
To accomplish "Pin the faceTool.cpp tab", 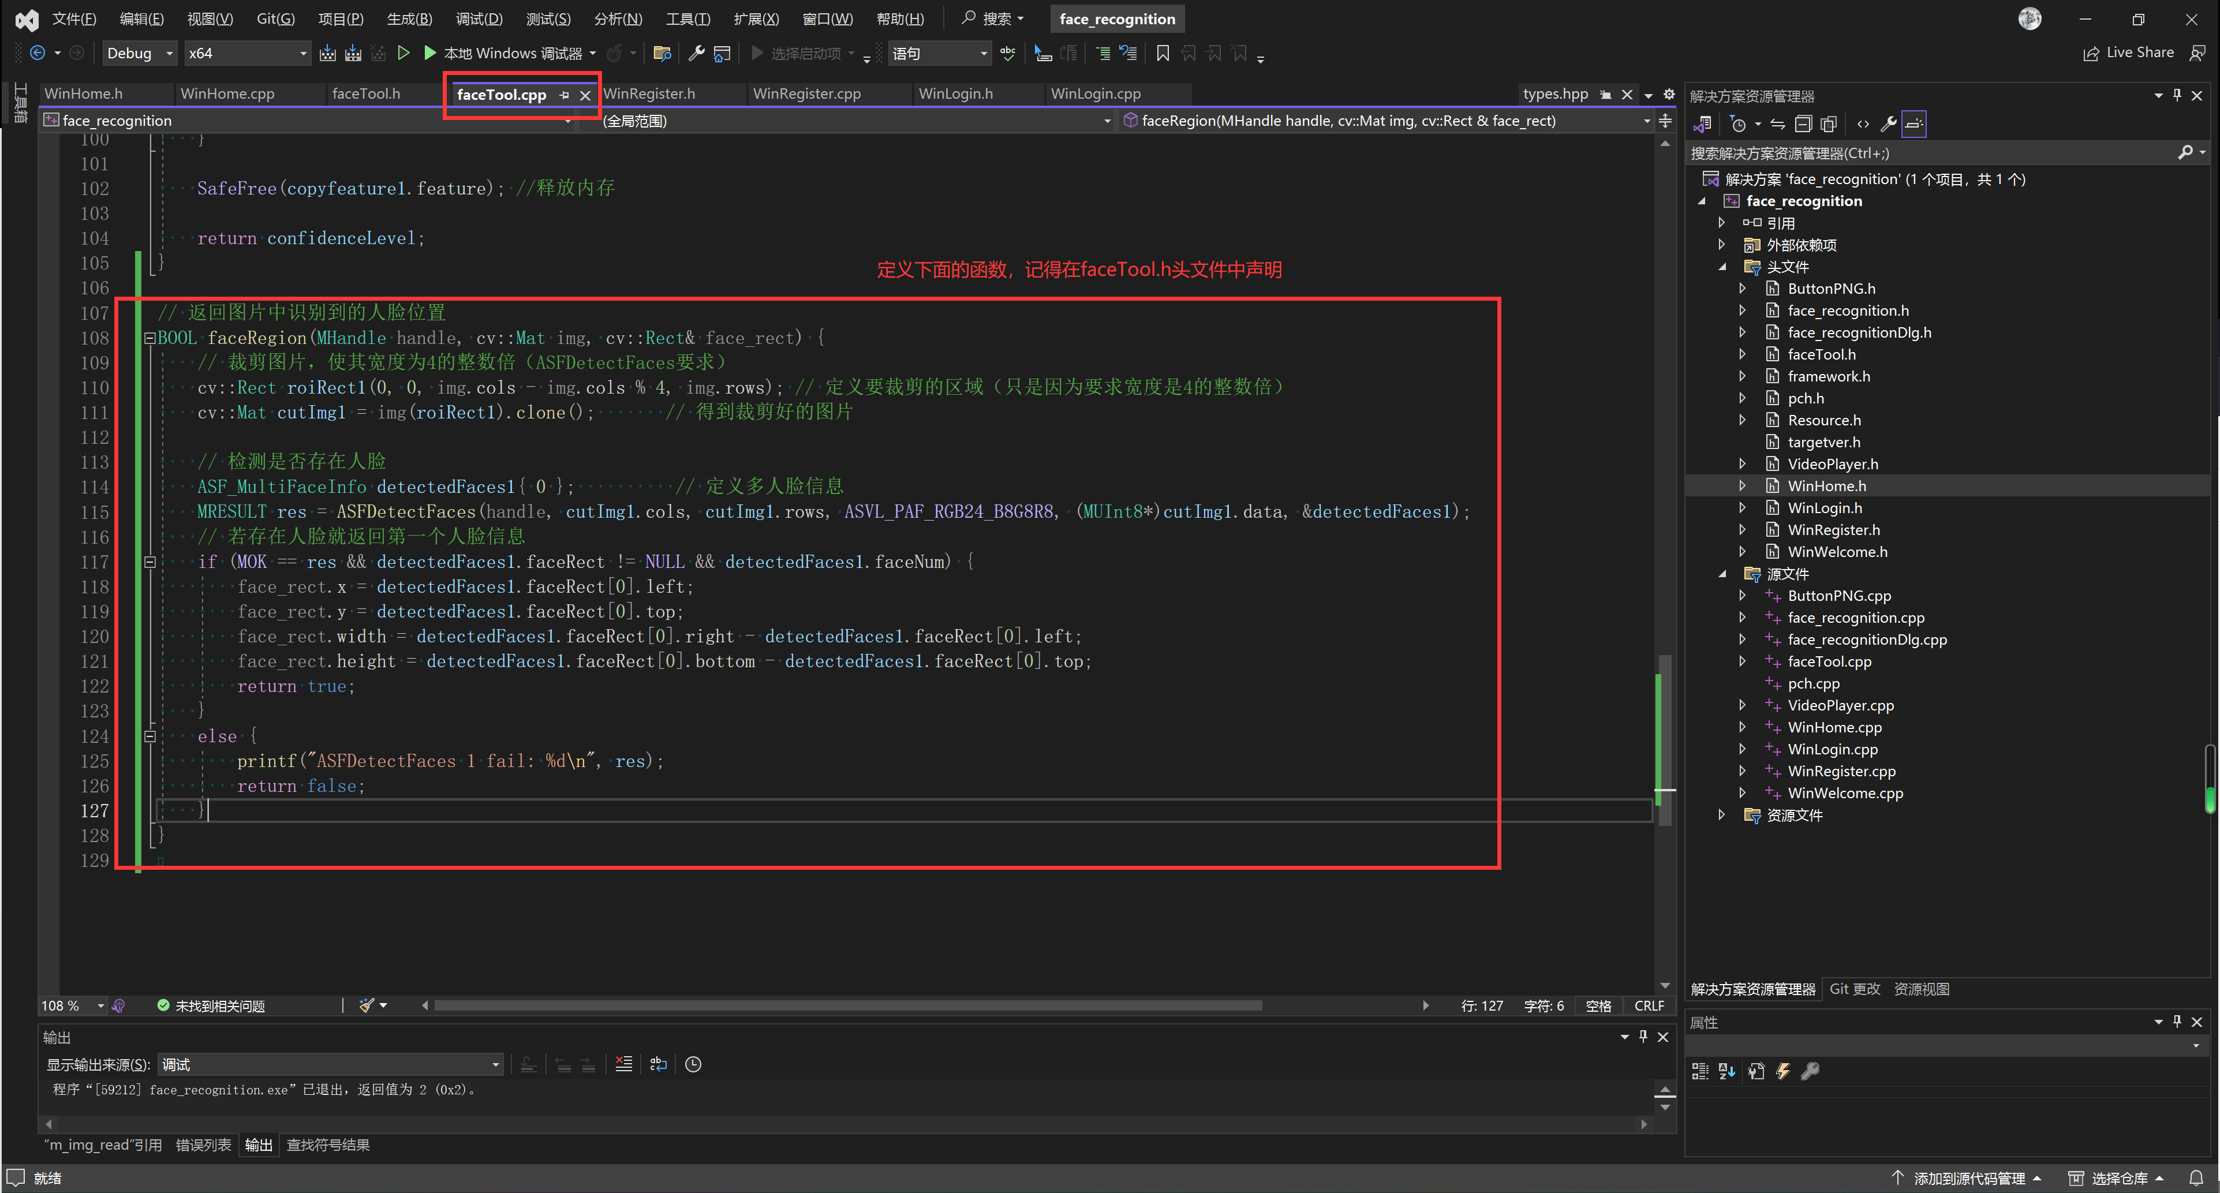I will click(565, 95).
